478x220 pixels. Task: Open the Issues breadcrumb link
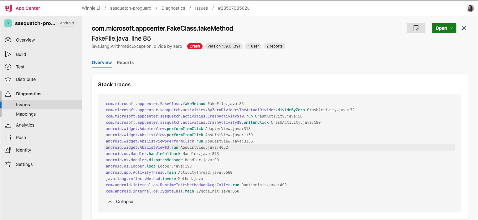(x=201, y=8)
